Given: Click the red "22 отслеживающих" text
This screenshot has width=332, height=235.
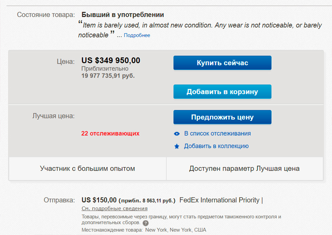Looking at the screenshot, I should click(110, 134).
